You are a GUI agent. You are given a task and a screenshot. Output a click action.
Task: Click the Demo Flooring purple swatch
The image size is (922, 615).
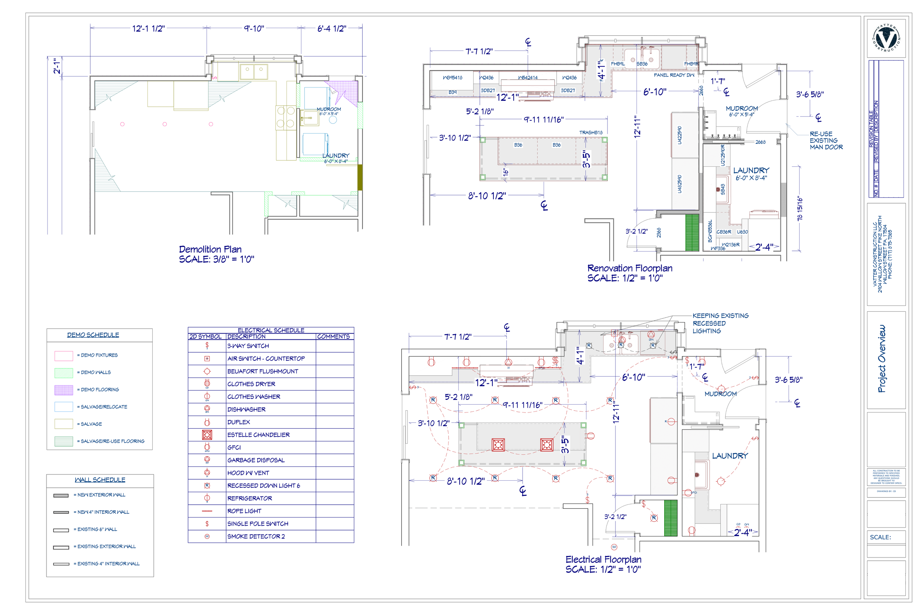(63, 390)
